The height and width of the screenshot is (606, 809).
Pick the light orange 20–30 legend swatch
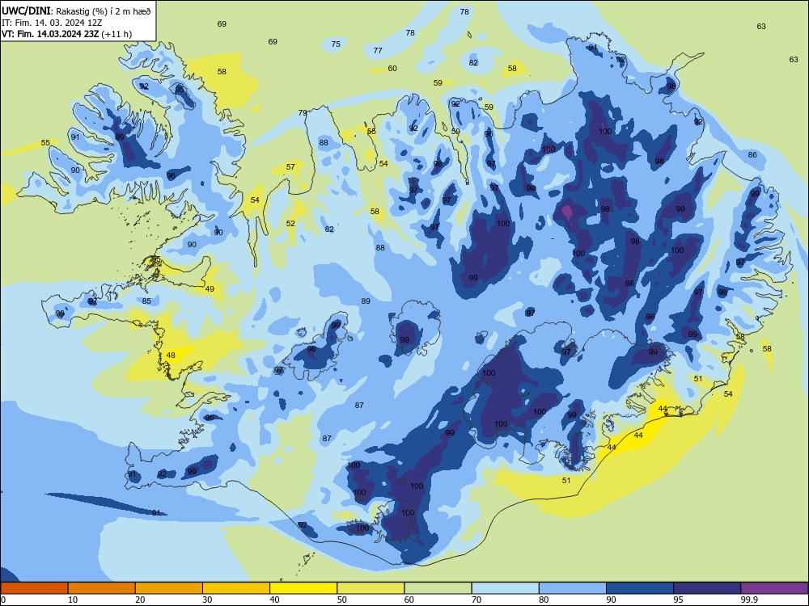point(169,588)
